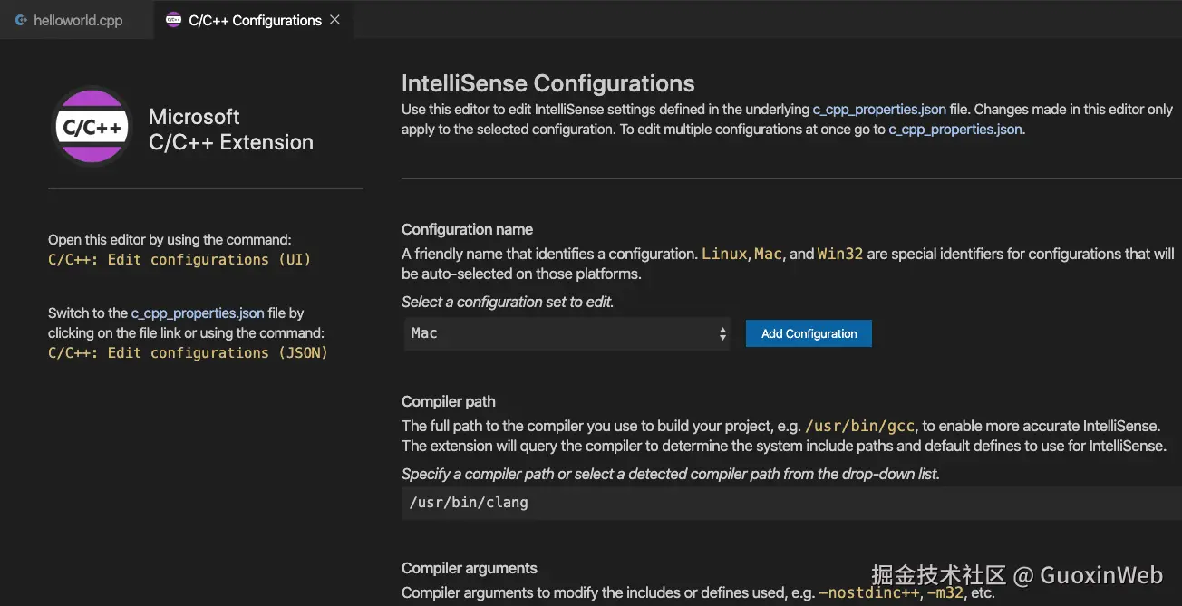
Task: Click the Compiler arguments section heading
Action: click(470, 568)
